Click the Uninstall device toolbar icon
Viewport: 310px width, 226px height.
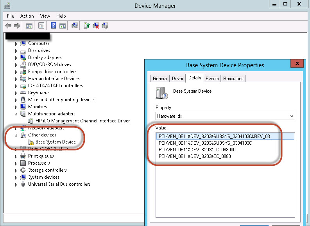tap(96, 26)
